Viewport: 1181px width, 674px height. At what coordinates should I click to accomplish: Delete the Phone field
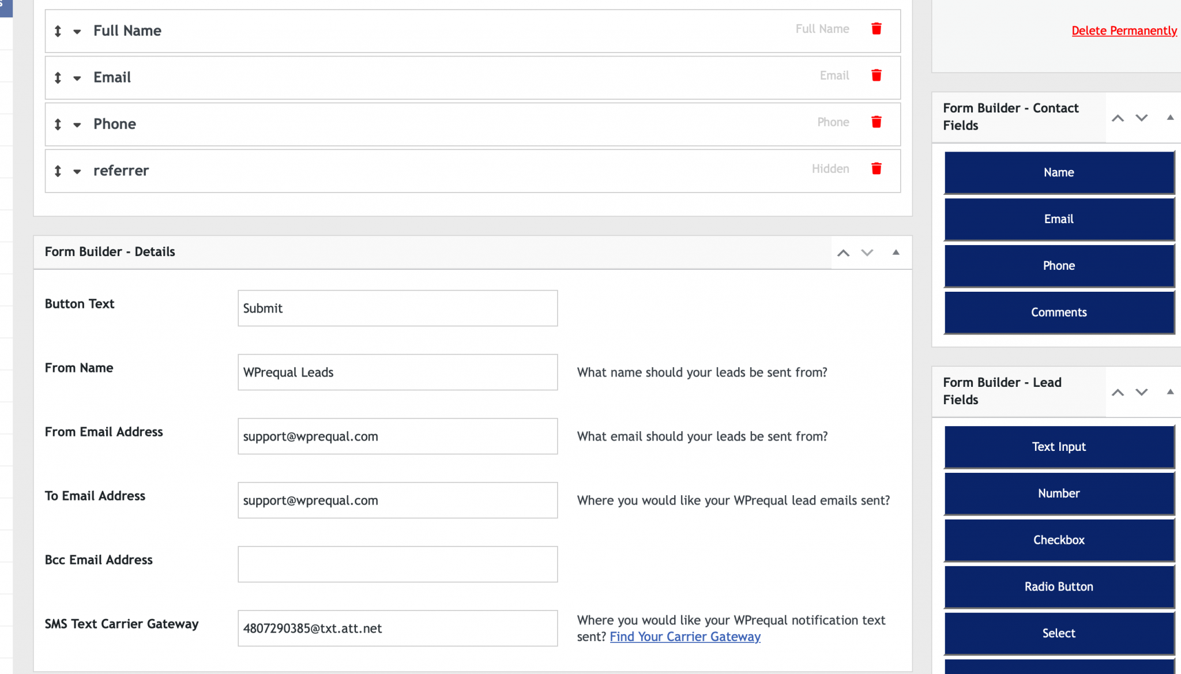(877, 122)
